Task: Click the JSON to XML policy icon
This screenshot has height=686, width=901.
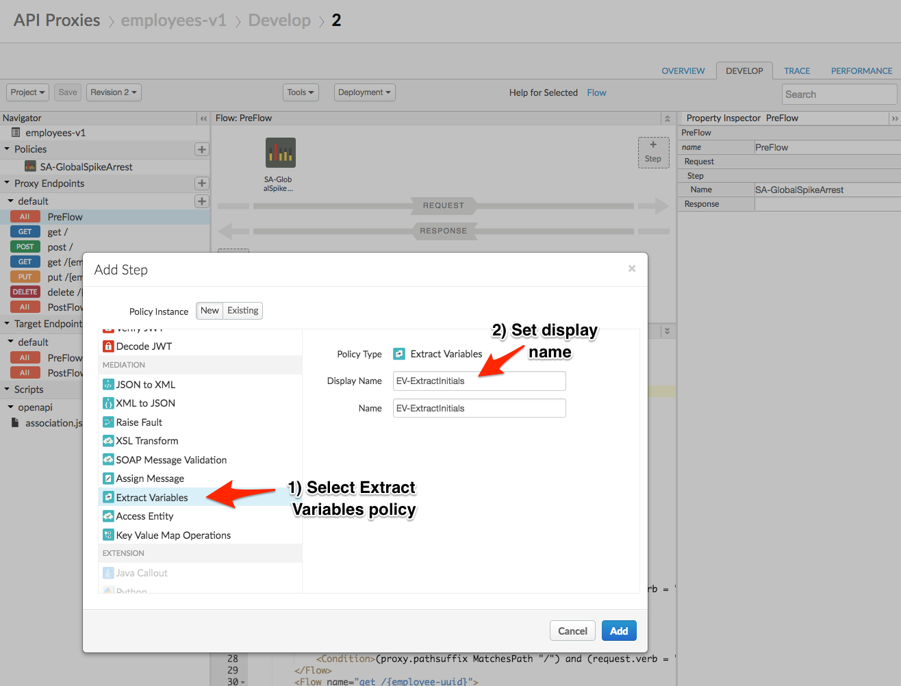Action: (x=107, y=385)
